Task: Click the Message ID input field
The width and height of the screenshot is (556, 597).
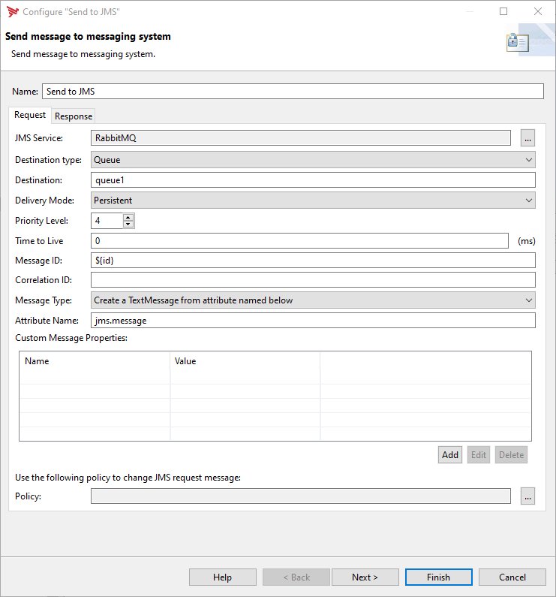Action: click(313, 260)
